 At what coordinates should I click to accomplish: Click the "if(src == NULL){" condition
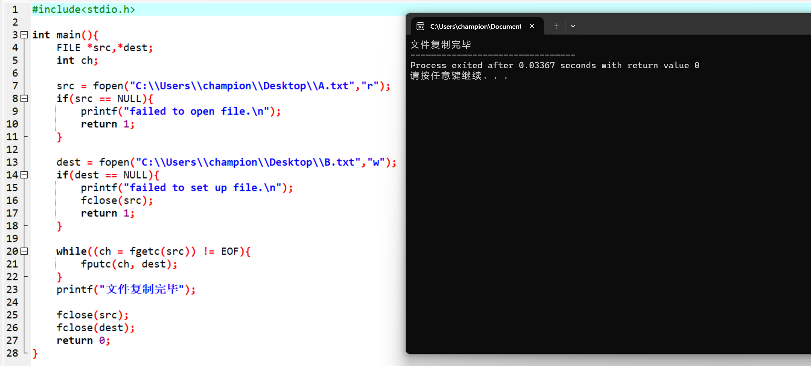click(x=105, y=99)
